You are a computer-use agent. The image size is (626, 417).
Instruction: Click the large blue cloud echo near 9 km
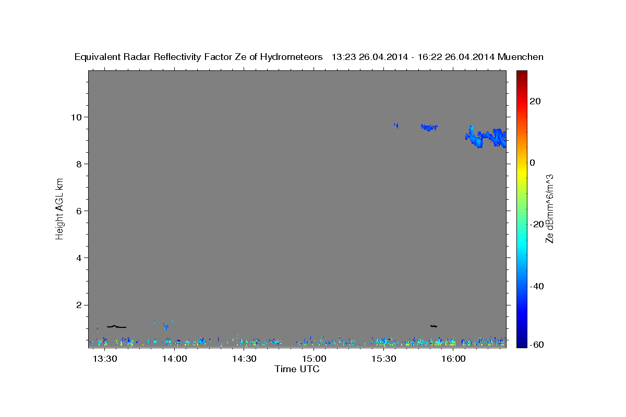click(486, 138)
